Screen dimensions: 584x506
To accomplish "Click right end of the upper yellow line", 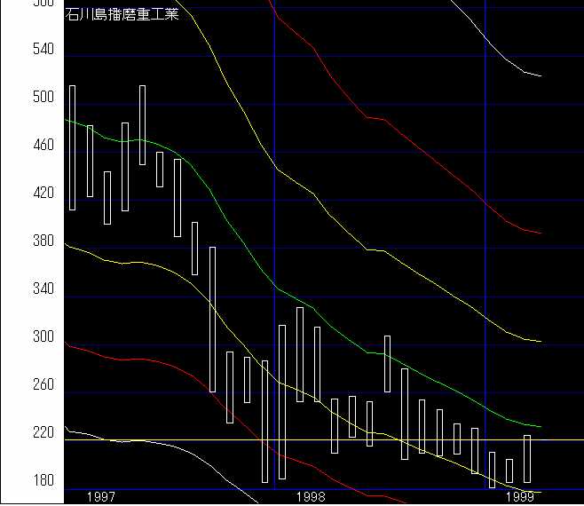I will coord(540,341).
